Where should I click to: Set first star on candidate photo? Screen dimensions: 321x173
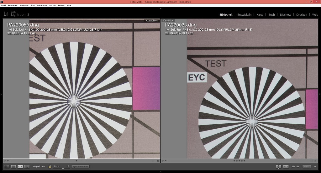point(234,161)
